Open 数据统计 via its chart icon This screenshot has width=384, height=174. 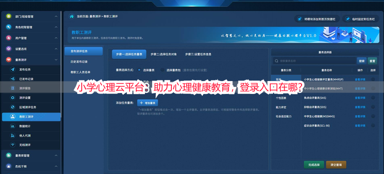click(12, 126)
